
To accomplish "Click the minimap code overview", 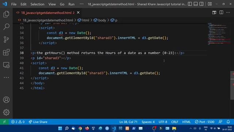I will (219, 34).
